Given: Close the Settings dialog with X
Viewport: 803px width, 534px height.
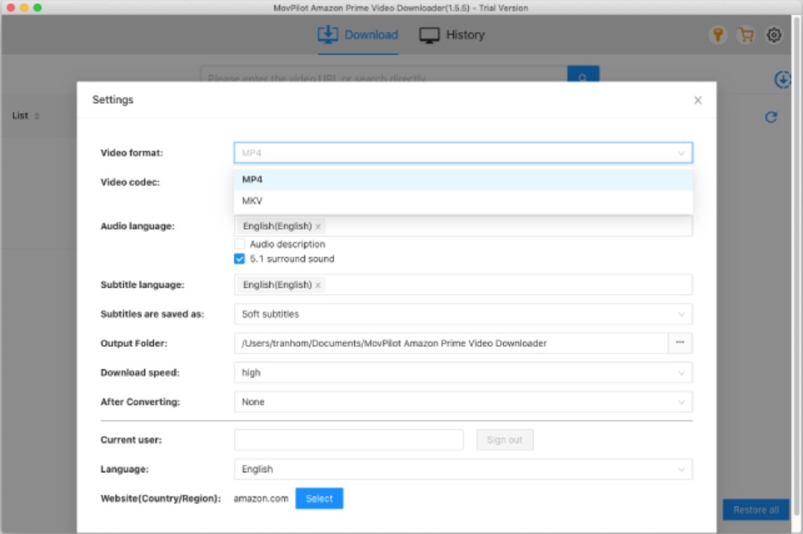Looking at the screenshot, I should 697,101.
